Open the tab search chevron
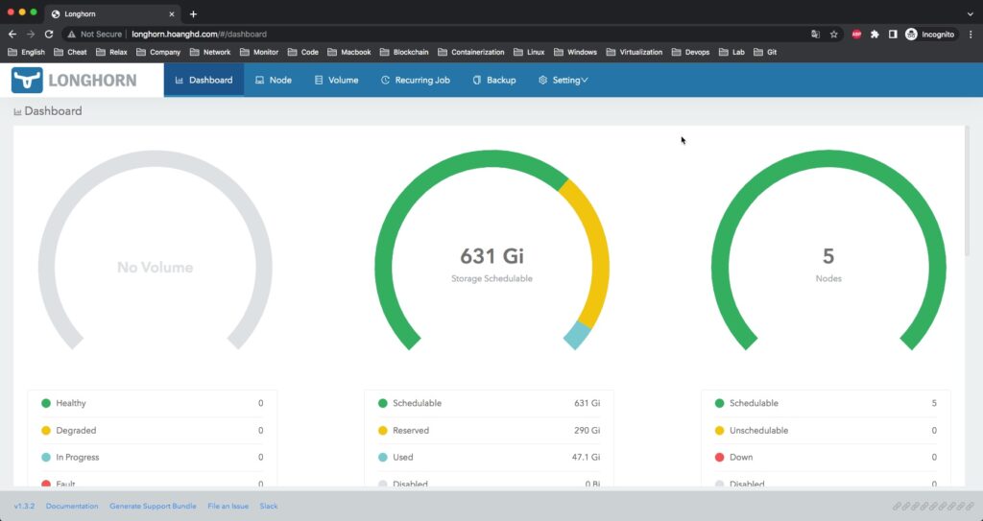The width and height of the screenshot is (983, 521). pyautogui.click(x=971, y=13)
